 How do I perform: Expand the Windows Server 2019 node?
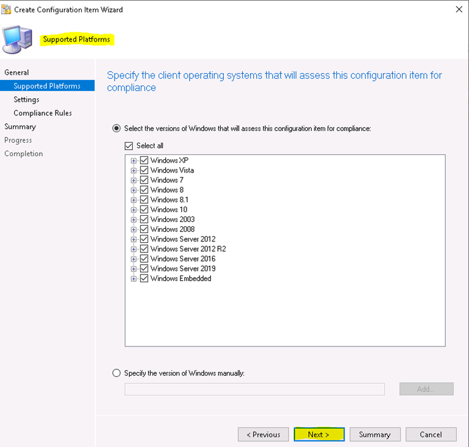pos(134,269)
